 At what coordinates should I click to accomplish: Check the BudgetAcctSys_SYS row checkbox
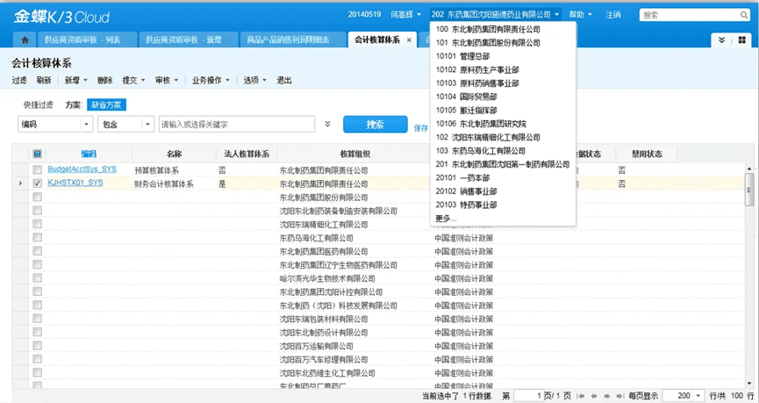pos(37,169)
